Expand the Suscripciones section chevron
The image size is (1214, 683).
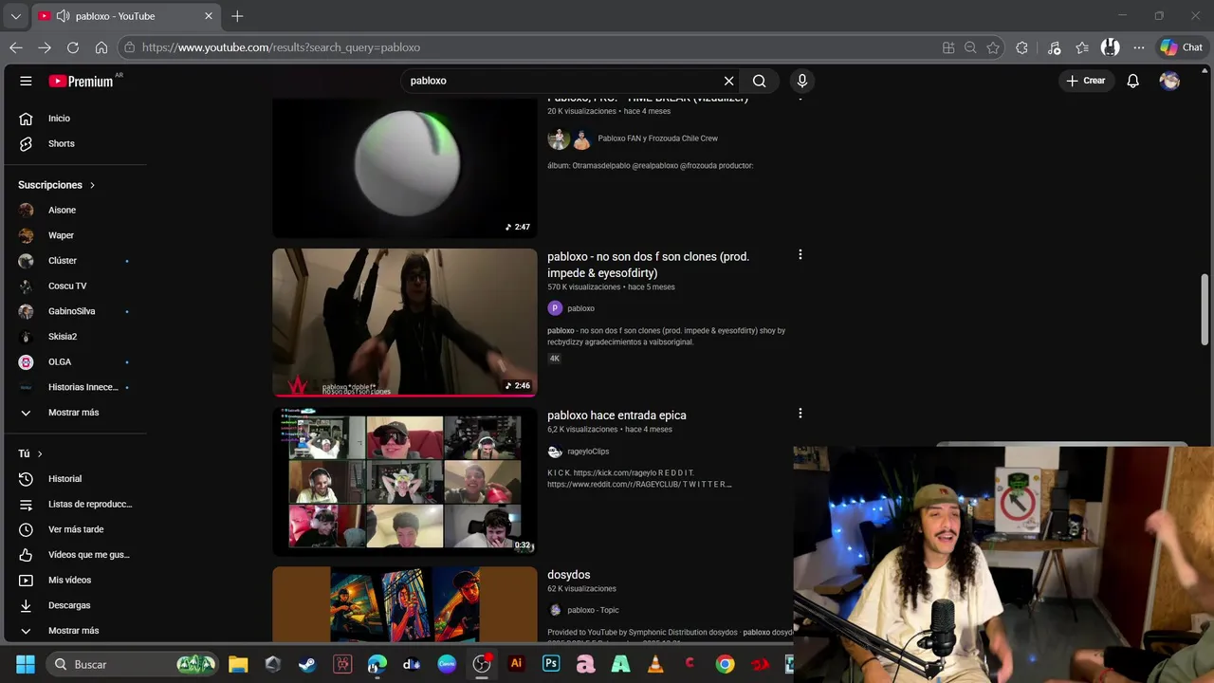point(92,185)
